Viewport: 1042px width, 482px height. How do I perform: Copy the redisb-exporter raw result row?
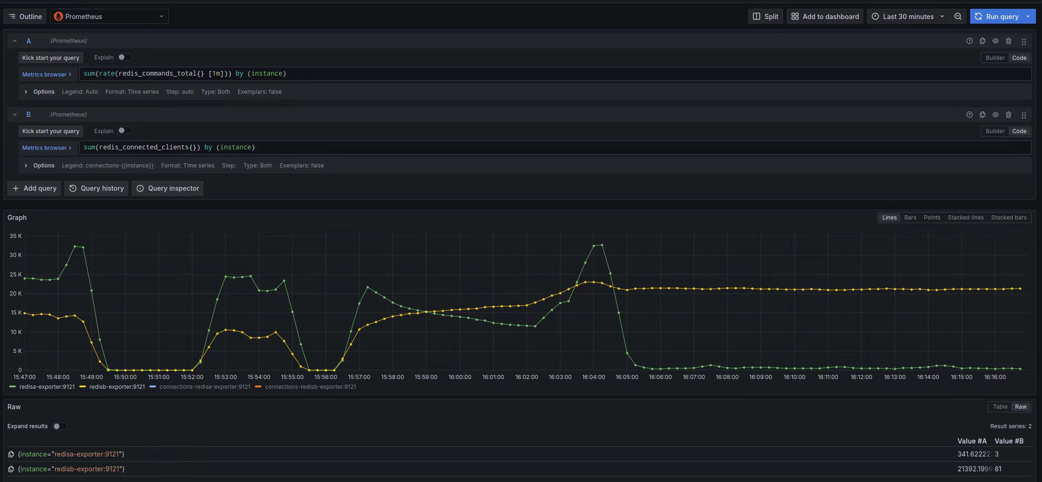[x=11, y=469]
